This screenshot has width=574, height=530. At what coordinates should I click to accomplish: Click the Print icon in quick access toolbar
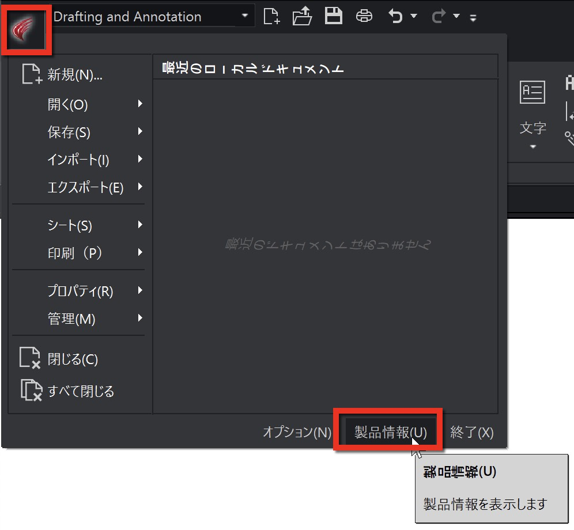point(364,16)
